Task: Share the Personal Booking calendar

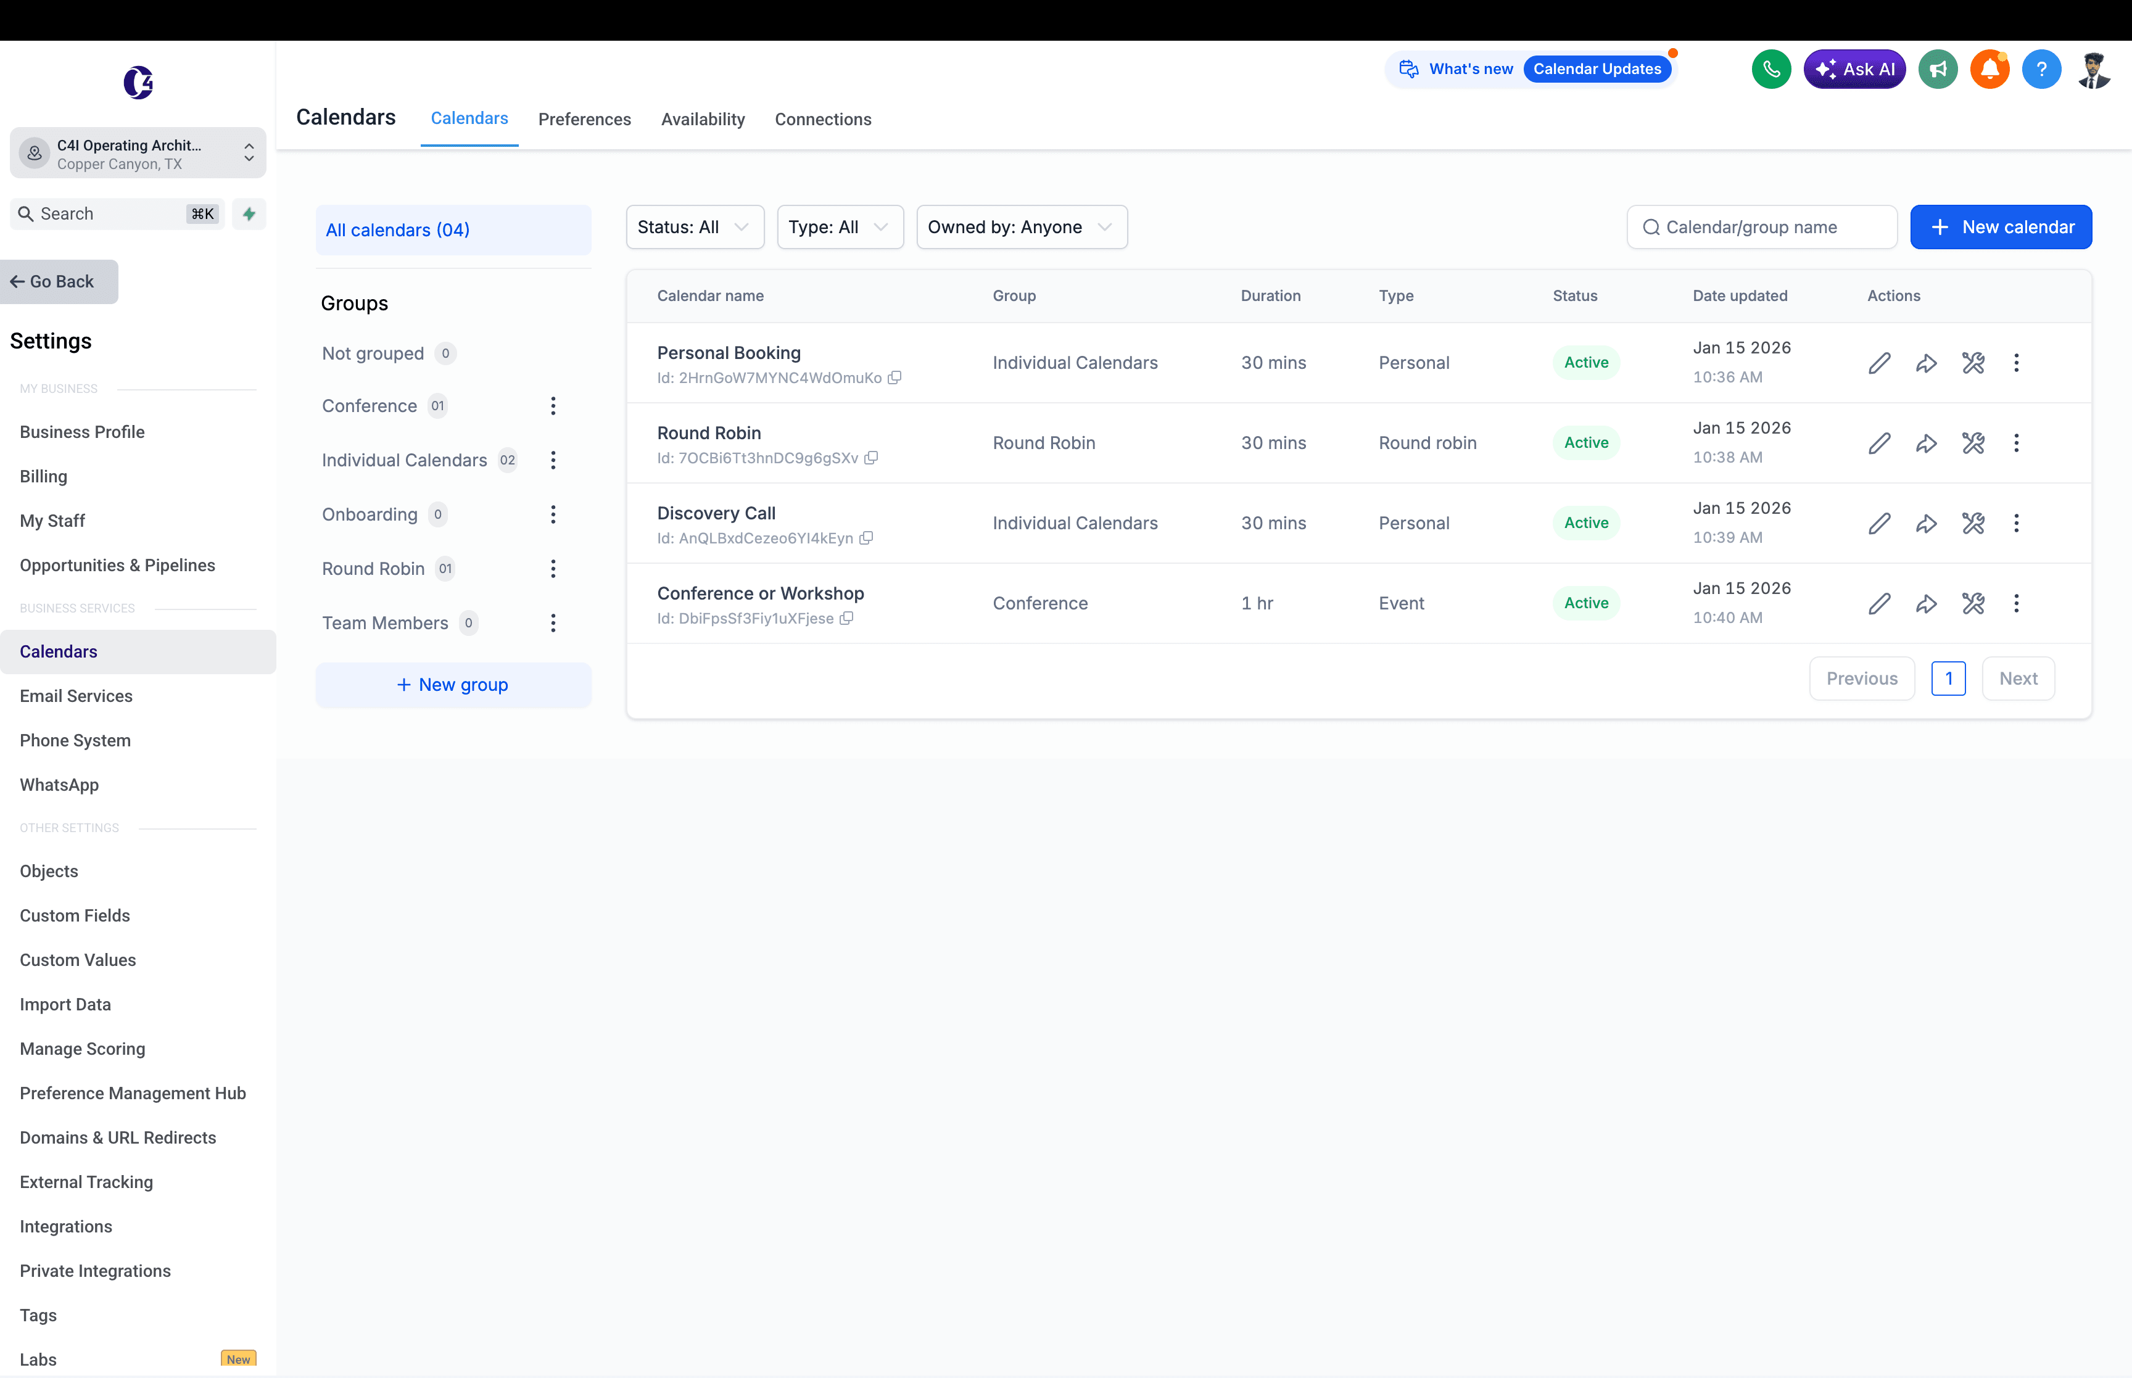Action: click(1926, 363)
